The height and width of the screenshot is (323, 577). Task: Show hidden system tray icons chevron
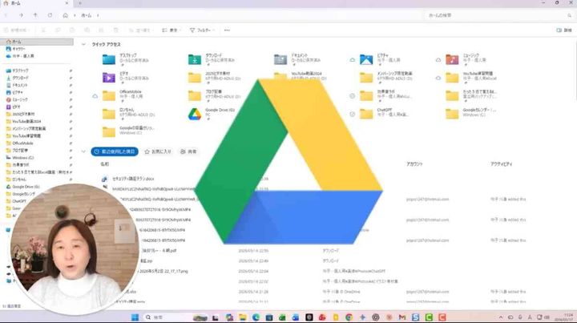pos(500,317)
